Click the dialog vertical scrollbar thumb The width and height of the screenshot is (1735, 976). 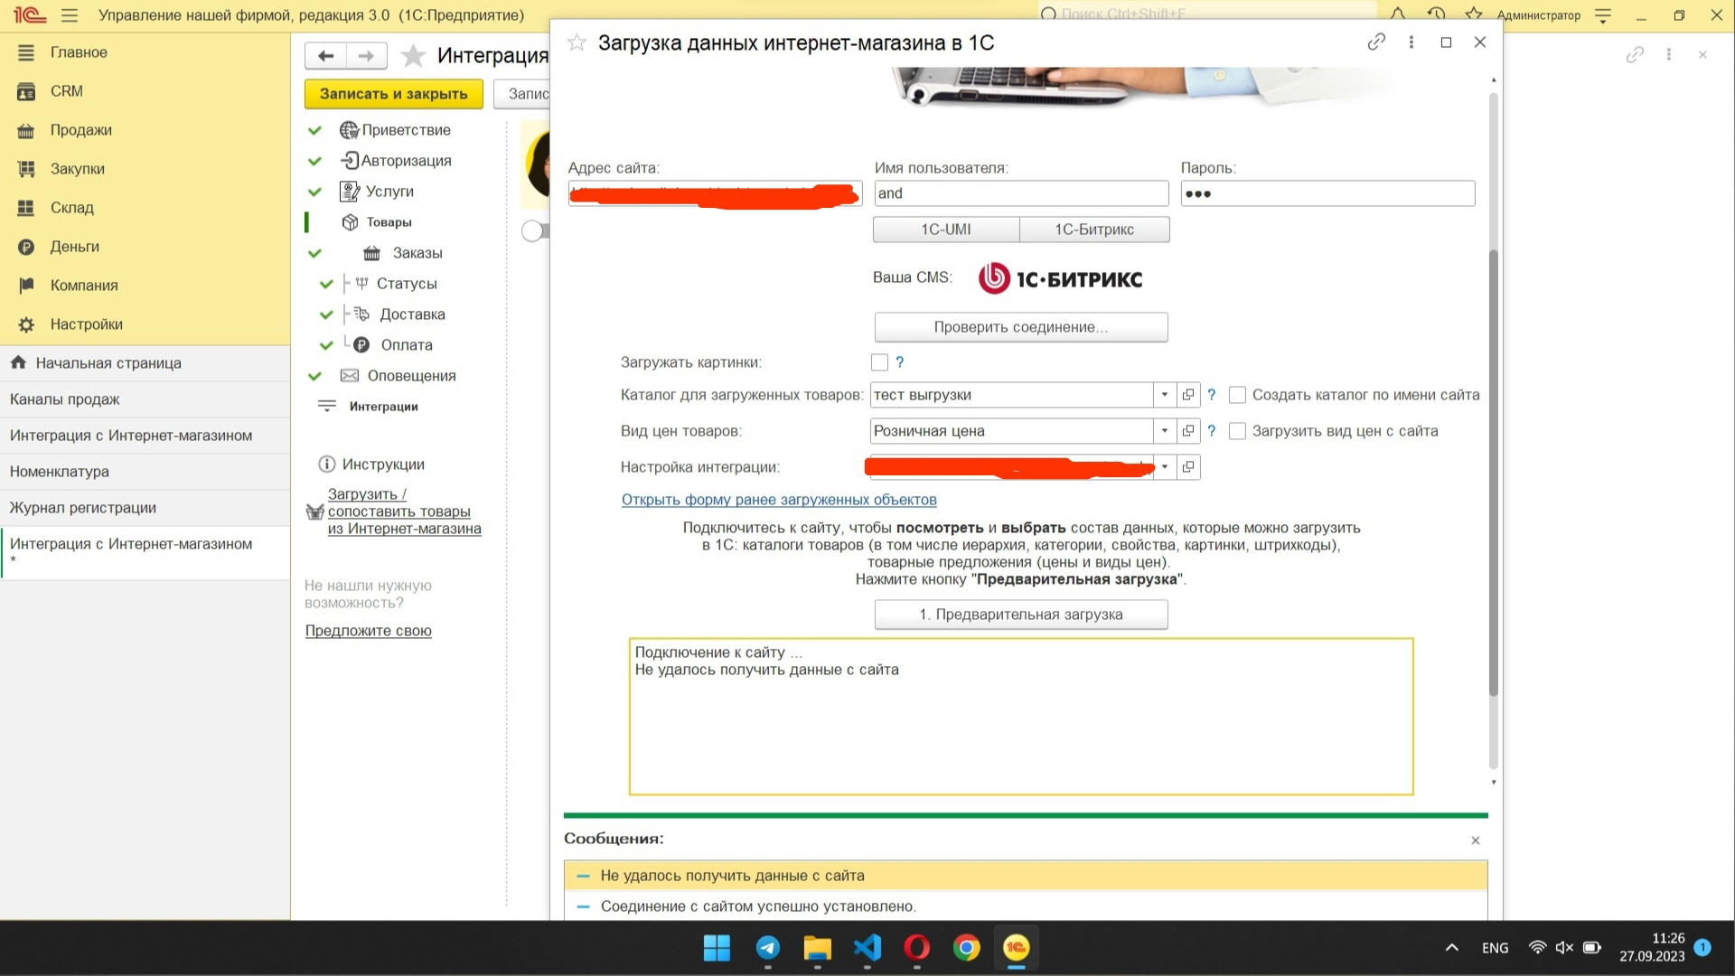(1493, 473)
